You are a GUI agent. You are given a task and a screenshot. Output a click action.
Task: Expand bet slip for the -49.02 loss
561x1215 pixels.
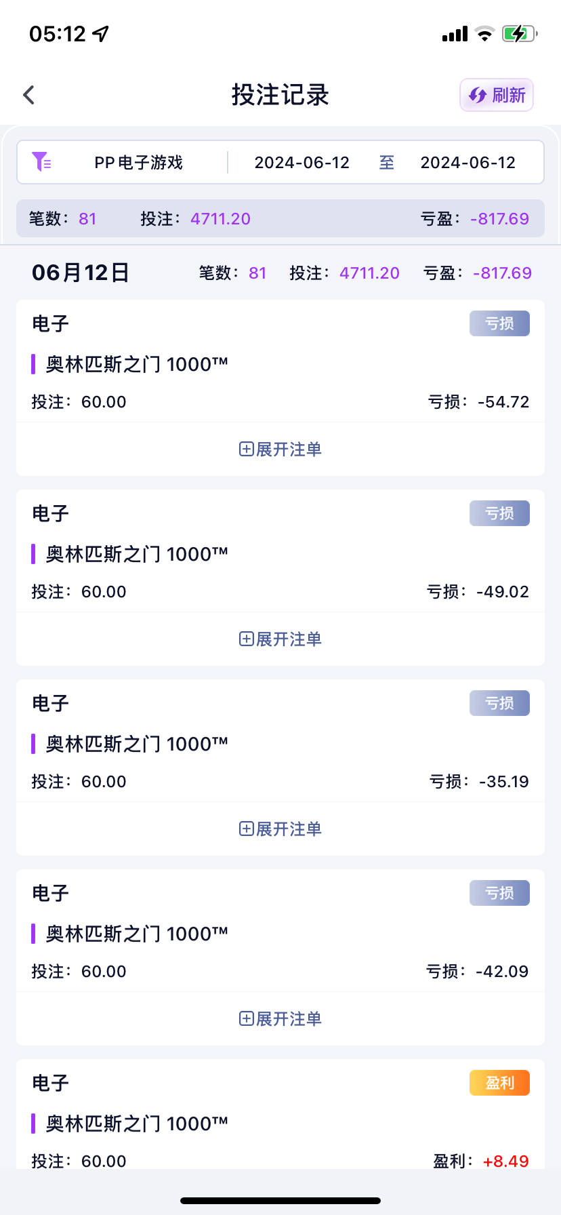click(x=280, y=639)
